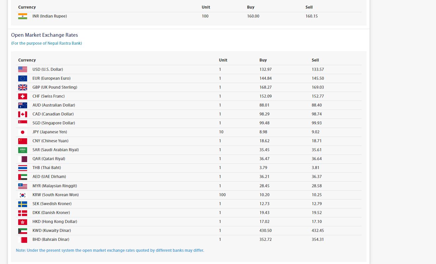The height and width of the screenshot is (264, 436).
Task: Click the SGD (Singapore Dollar) label
Action: (x=54, y=123)
